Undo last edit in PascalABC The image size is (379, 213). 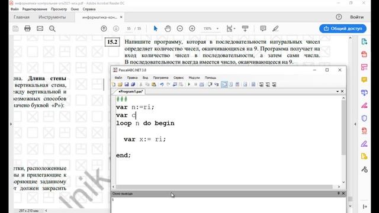coord(162,85)
